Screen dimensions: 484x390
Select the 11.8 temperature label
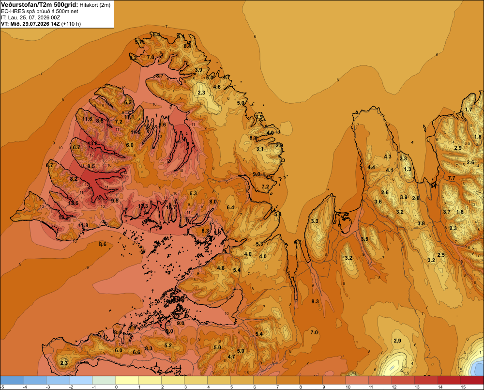[83, 226]
